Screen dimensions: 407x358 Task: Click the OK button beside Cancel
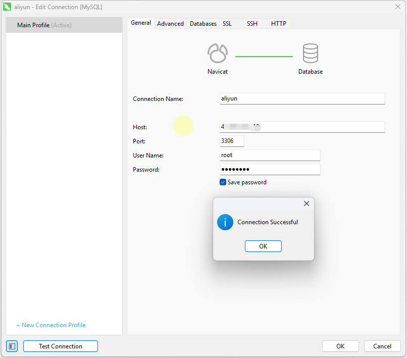click(340, 346)
